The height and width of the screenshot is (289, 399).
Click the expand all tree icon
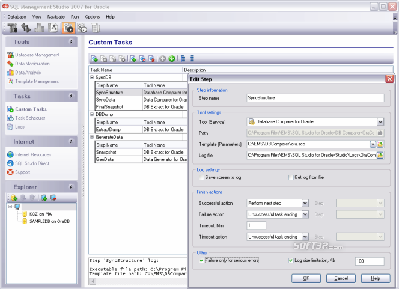tap(183, 59)
